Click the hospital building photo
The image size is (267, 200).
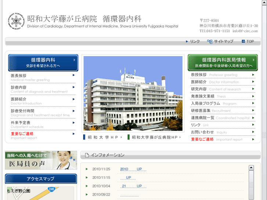[133, 94]
